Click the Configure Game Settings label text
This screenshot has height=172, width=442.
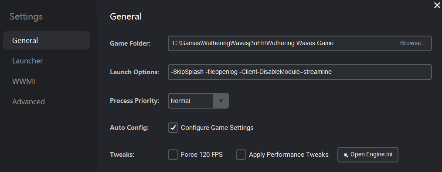[217, 128]
